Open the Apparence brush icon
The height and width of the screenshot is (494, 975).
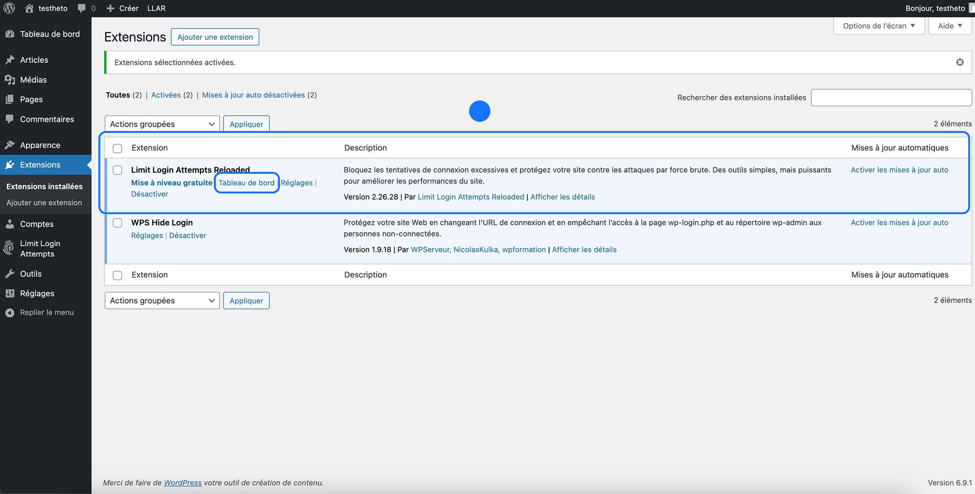pos(10,145)
